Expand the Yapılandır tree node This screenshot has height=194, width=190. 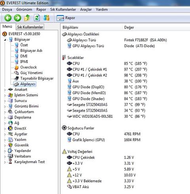(5, 151)
